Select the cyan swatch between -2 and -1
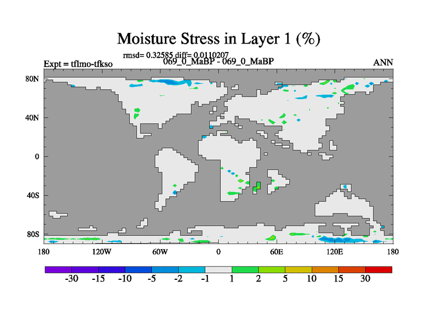This screenshot has height=318, width=424. click(x=192, y=269)
